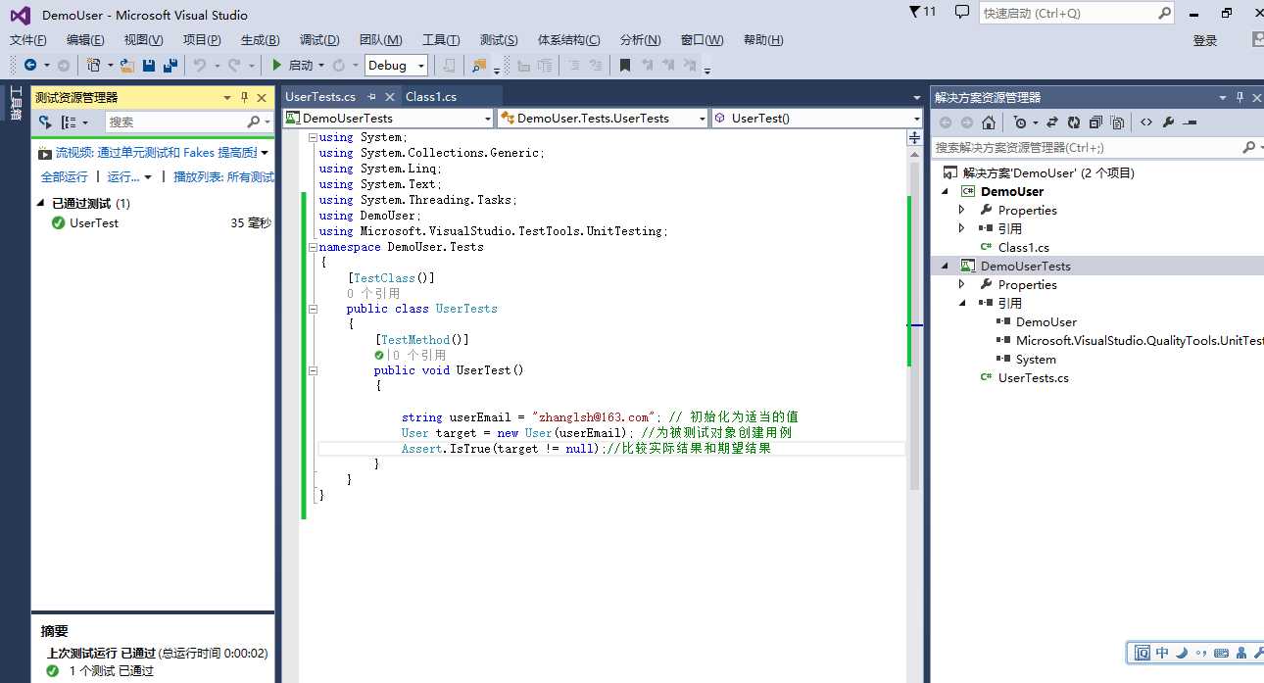The width and height of the screenshot is (1264, 683).
Task: Refresh Solution Explorer with the refresh icon
Action: click(x=1074, y=122)
